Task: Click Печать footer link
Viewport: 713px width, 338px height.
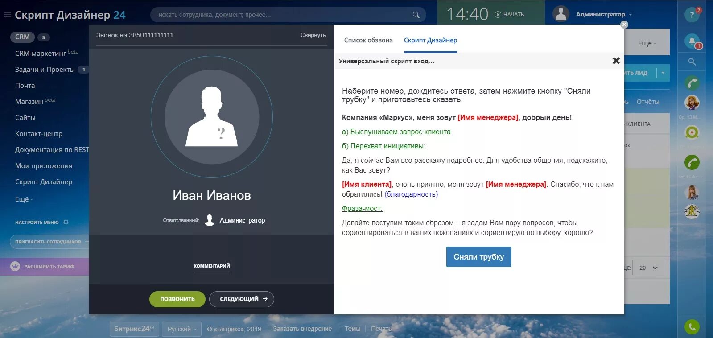Action: [381, 329]
